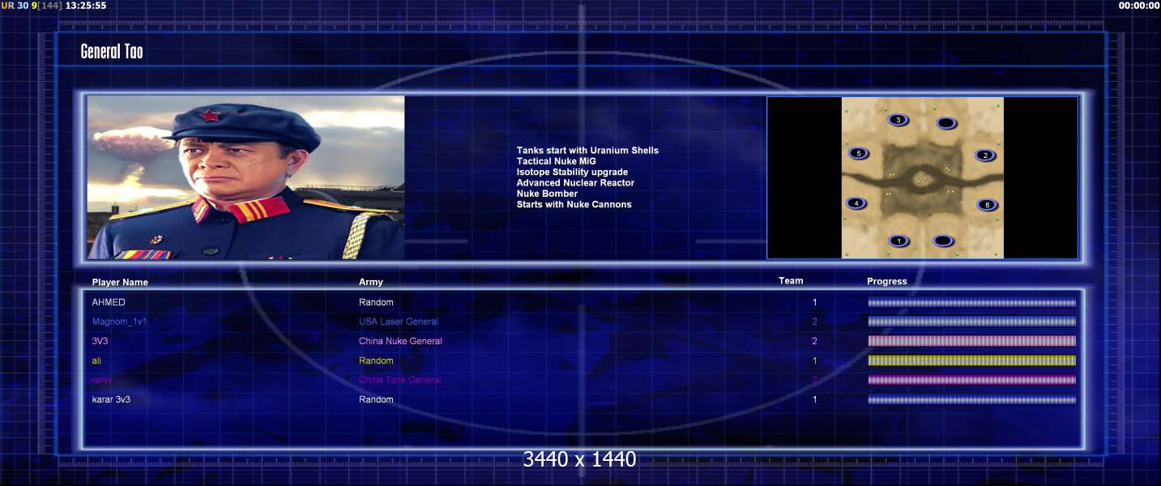The image size is (1161, 486).
Task: Click start position marker 4 on map
Action: [x=856, y=203]
